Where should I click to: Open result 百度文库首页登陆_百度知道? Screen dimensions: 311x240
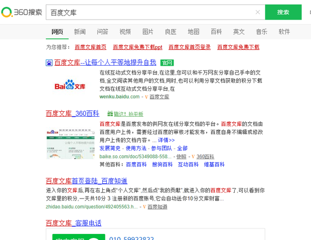pyautogui.click(x=86, y=181)
